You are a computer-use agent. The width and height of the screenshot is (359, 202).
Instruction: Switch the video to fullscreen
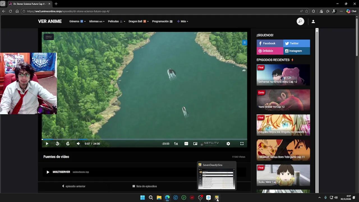[x=242, y=144]
